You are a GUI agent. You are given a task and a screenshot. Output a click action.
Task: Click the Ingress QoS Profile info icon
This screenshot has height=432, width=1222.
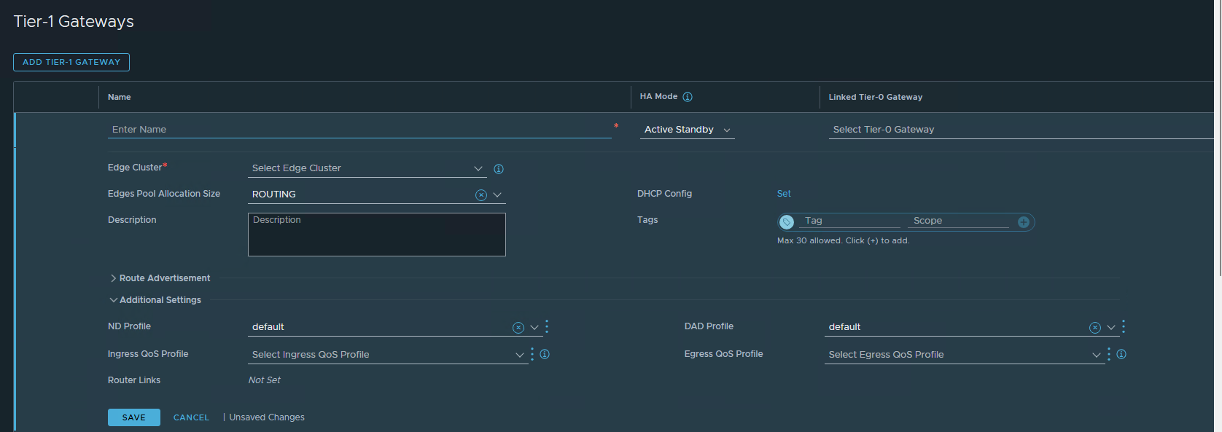tap(545, 355)
